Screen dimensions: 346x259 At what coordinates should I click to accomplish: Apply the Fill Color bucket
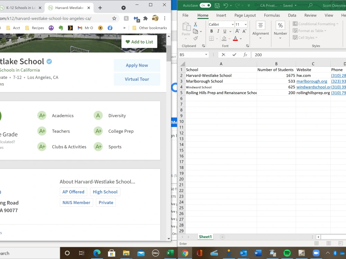224,39
